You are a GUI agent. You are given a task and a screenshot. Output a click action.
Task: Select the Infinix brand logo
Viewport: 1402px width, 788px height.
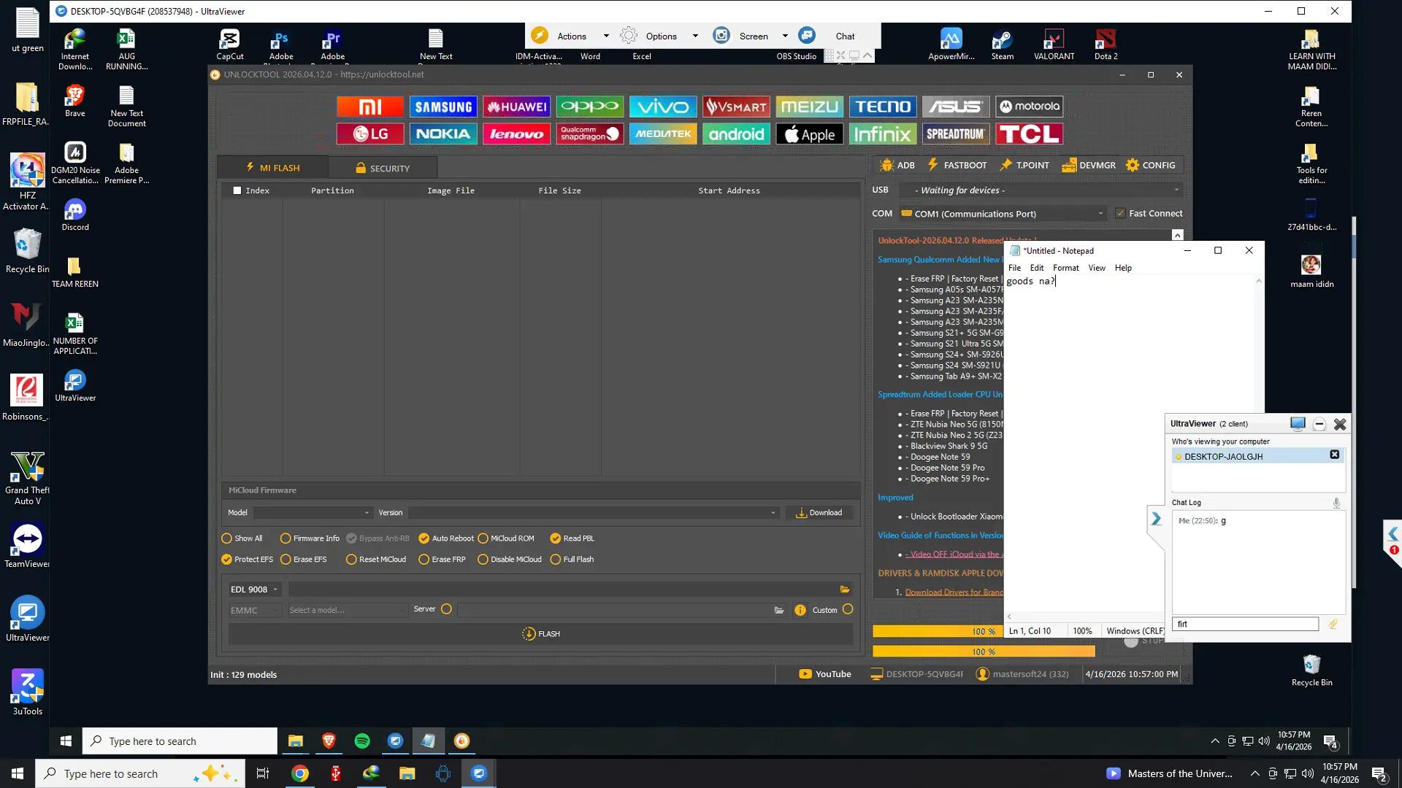pyautogui.click(x=882, y=134)
